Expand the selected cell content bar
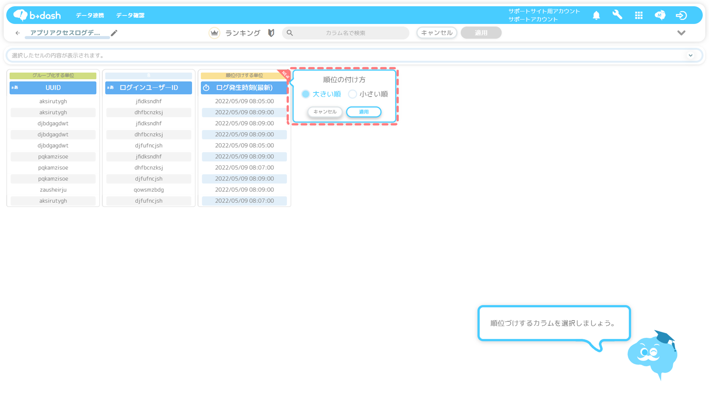 691,55
